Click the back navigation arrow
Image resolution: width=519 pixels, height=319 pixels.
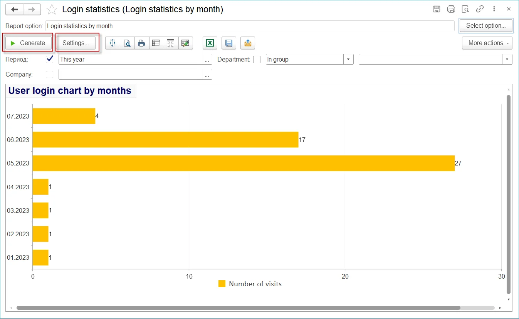(x=14, y=9)
